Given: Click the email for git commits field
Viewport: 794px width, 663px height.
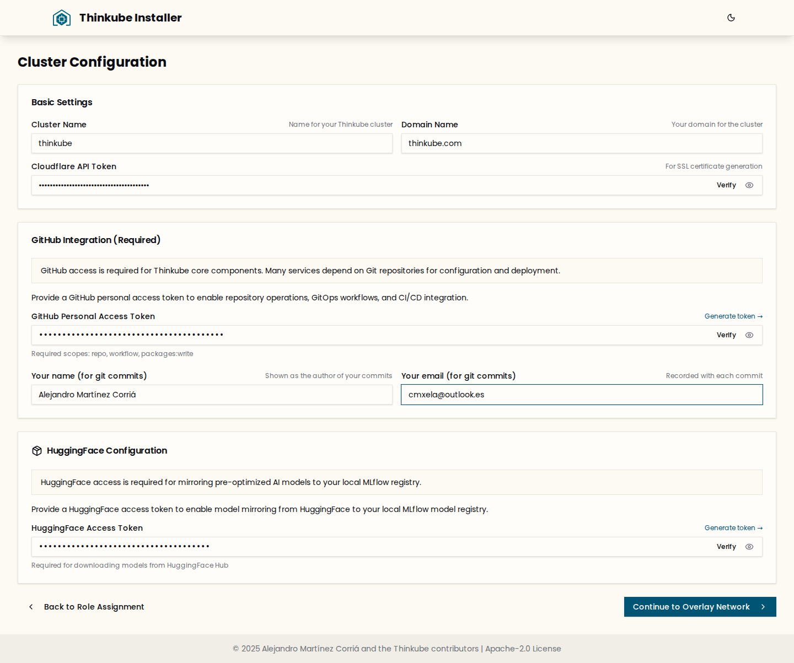Looking at the screenshot, I should [582, 395].
